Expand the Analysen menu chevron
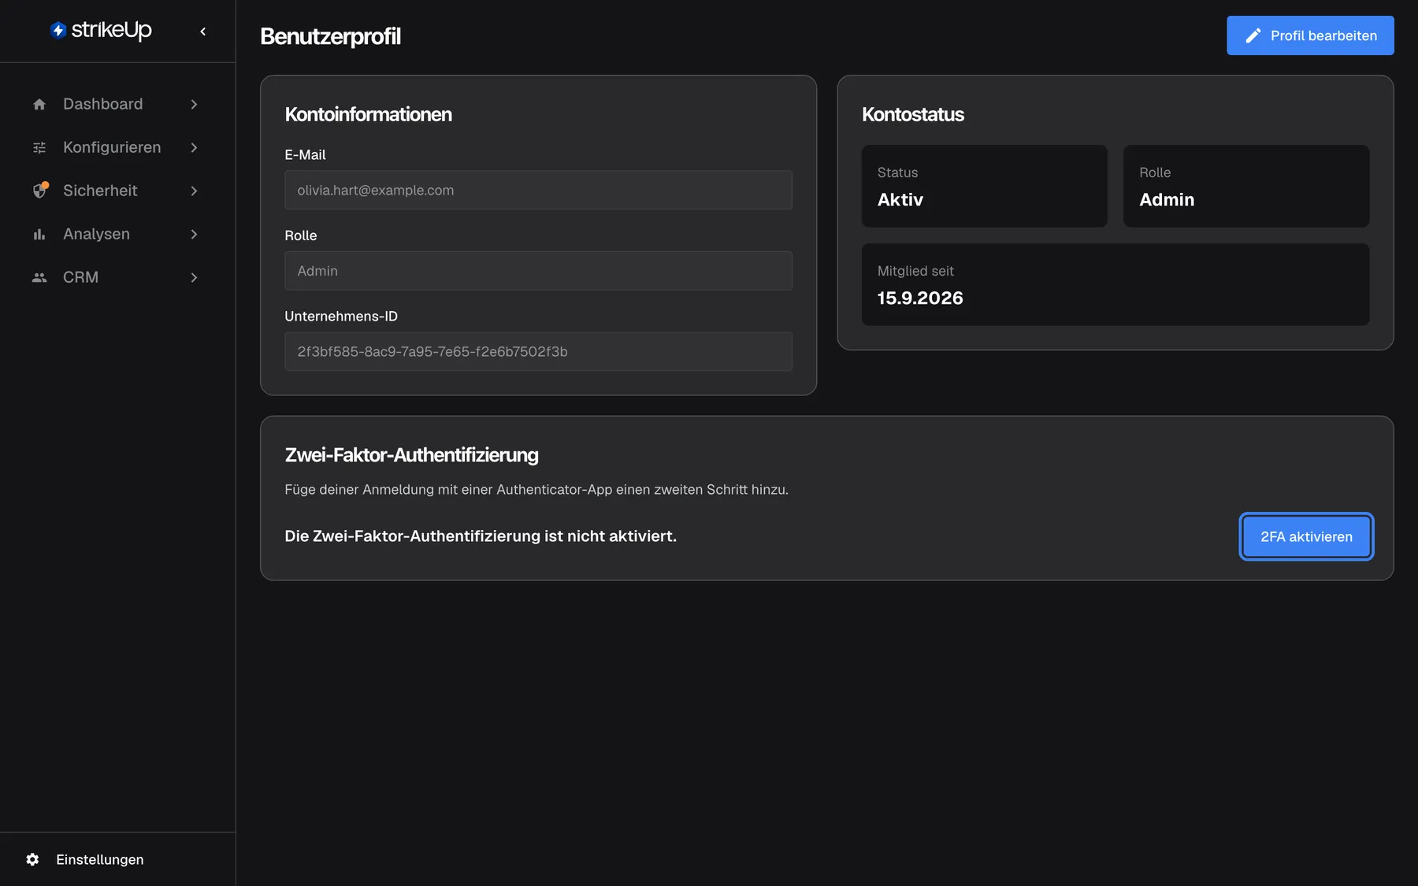Screen dimensions: 1418x886 click(194, 234)
